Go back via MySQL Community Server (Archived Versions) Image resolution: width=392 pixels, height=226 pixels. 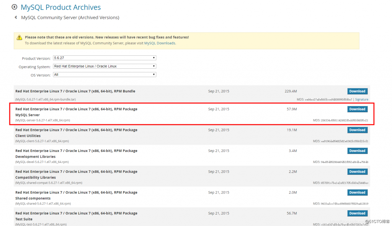pyautogui.click(x=70, y=18)
